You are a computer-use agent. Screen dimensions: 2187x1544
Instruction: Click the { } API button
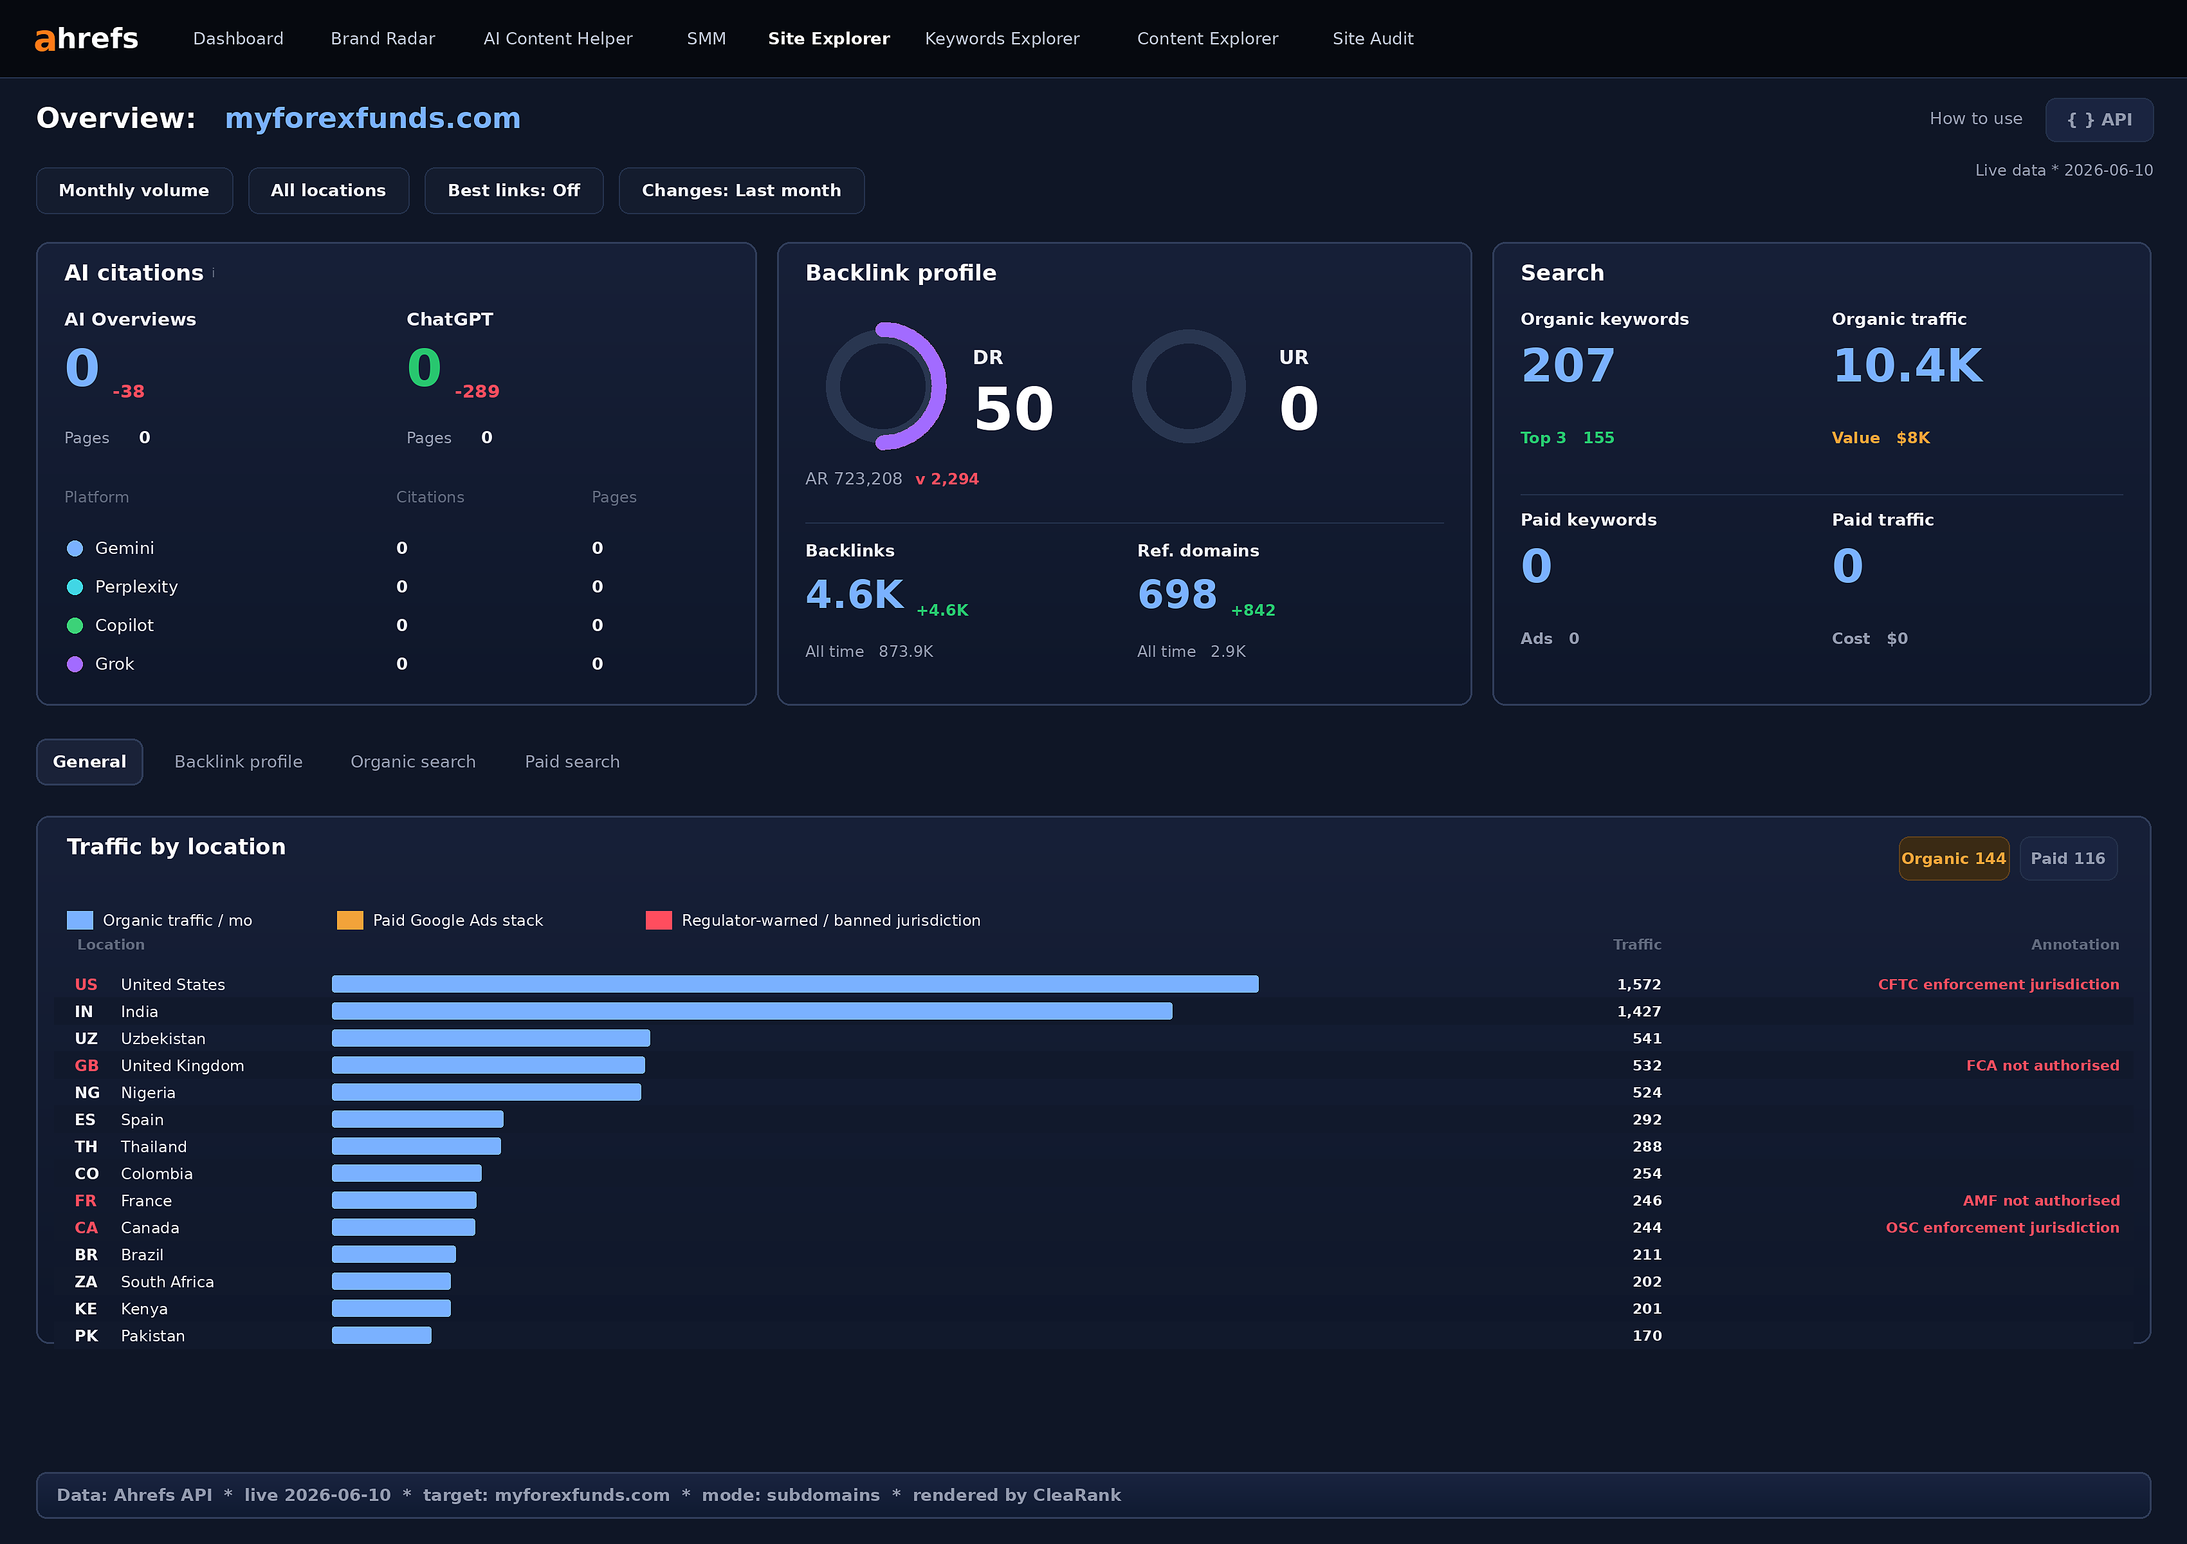[2098, 120]
